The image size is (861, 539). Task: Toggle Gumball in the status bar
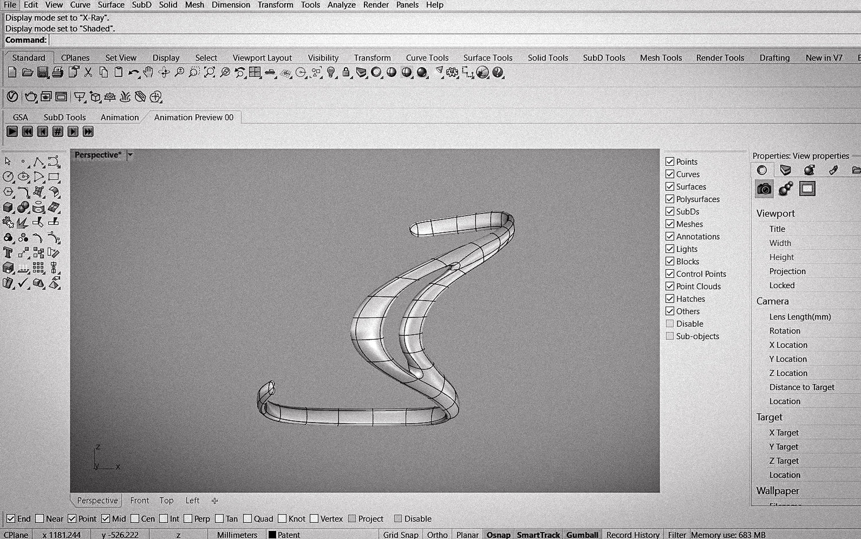(582, 534)
